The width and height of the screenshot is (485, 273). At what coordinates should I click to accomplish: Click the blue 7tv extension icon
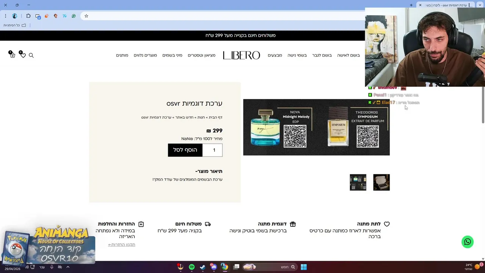[x=64, y=16]
